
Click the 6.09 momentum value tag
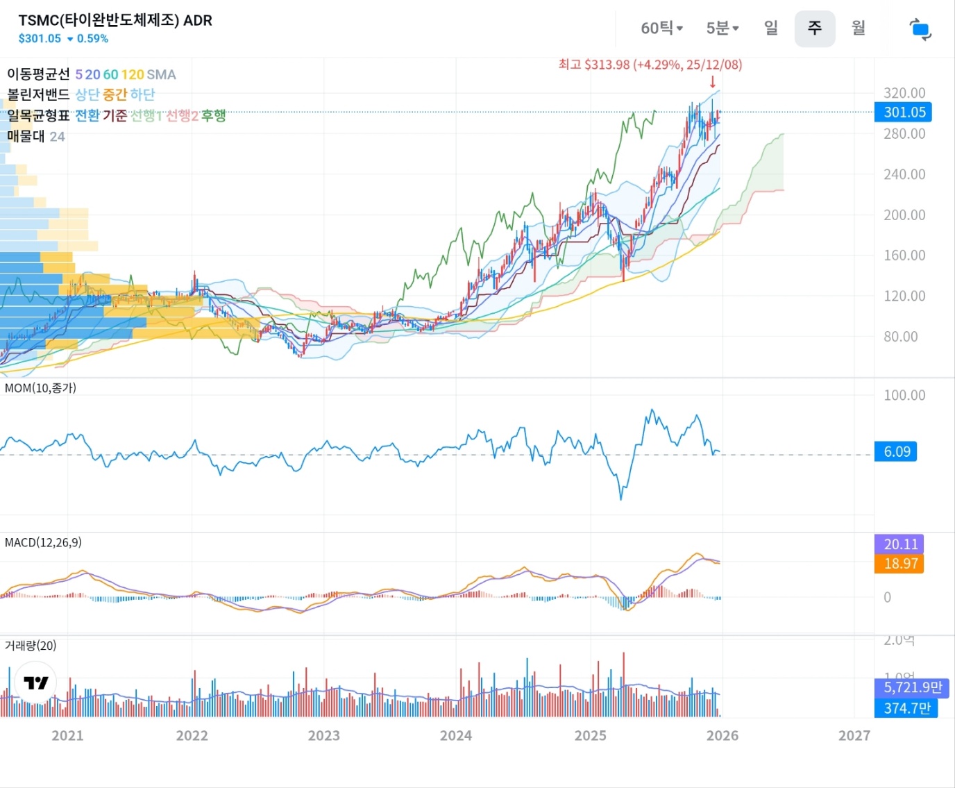coord(896,452)
